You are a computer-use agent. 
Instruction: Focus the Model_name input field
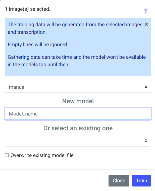(78, 114)
